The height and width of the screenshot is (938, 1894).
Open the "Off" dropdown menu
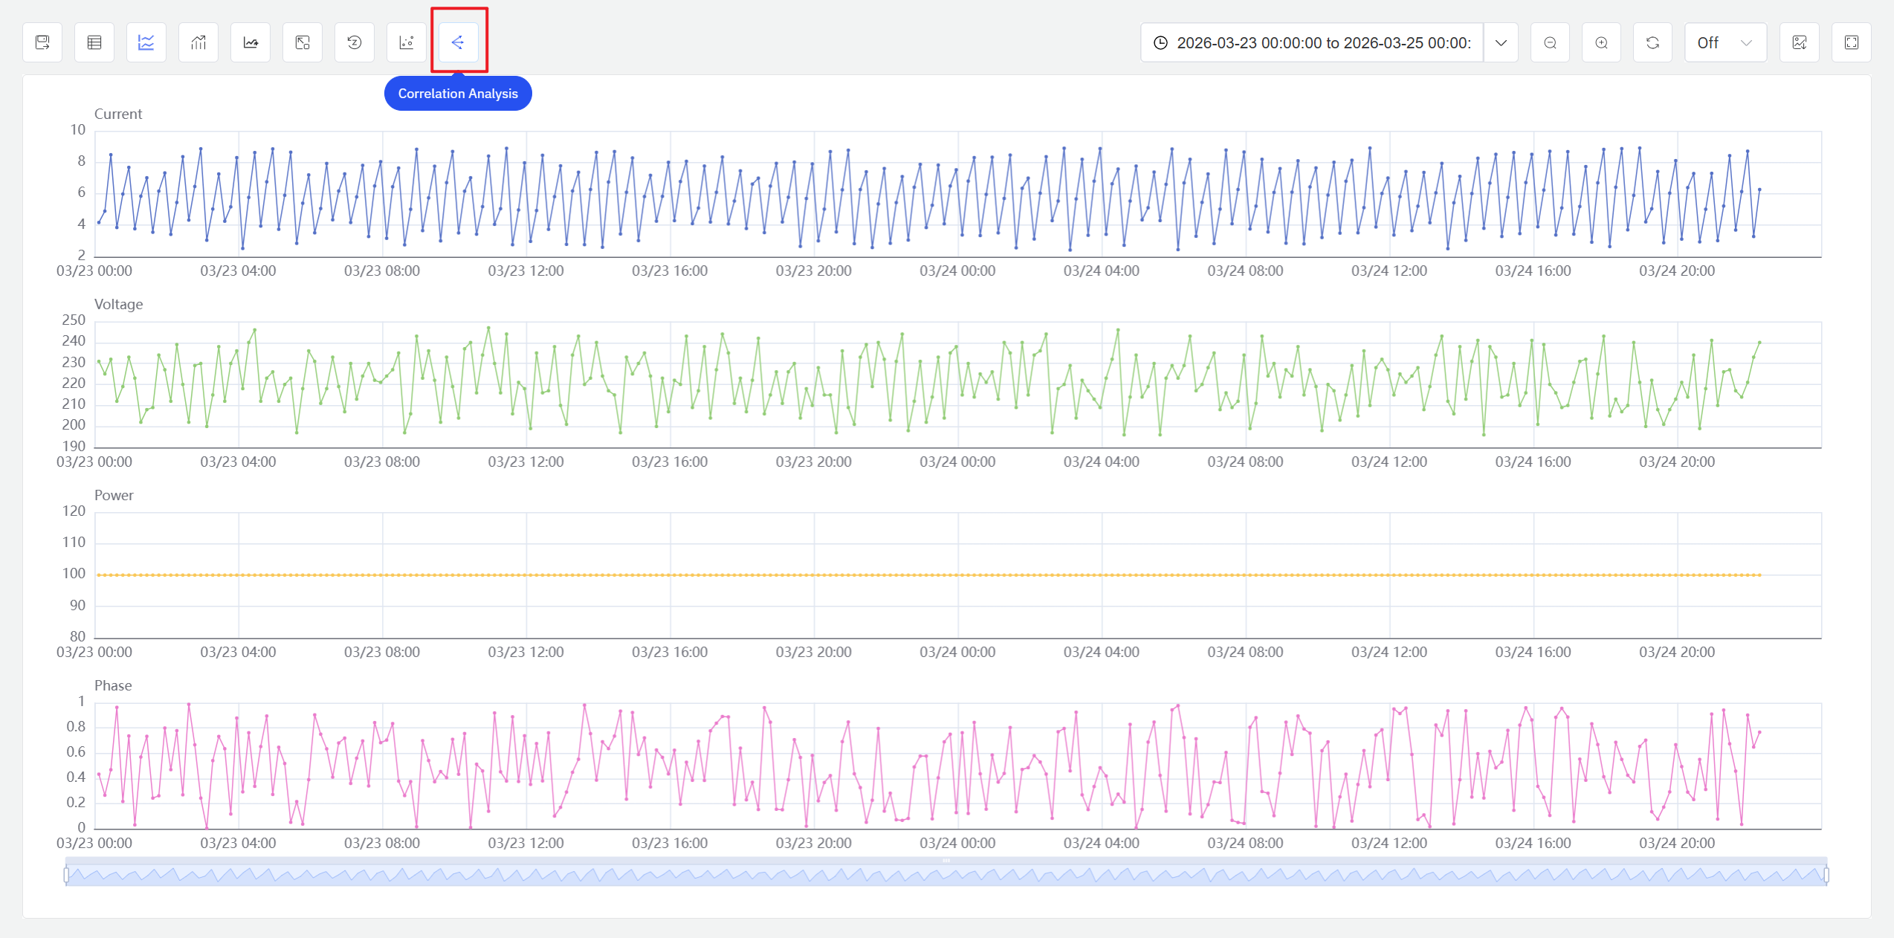click(x=1725, y=42)
